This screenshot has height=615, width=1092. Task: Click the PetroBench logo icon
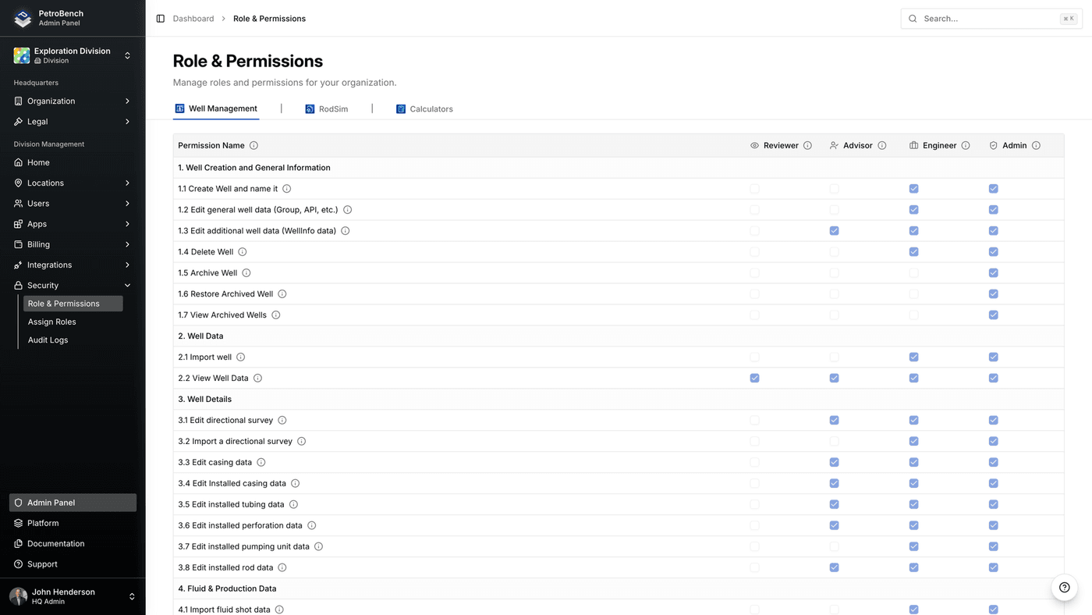tap(22, 18)
